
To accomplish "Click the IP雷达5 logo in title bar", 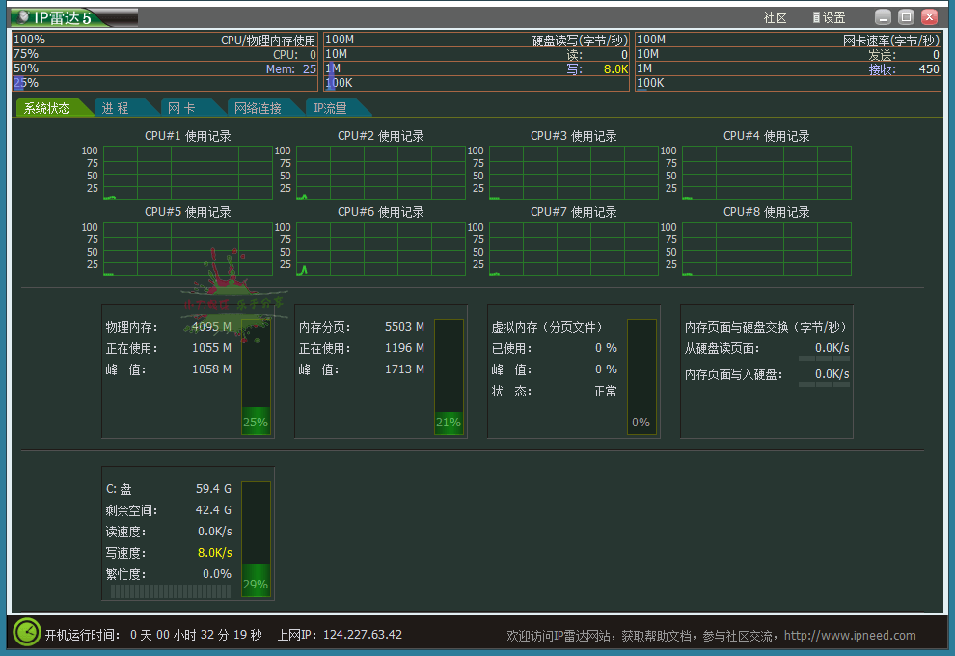I will [72, 17].
